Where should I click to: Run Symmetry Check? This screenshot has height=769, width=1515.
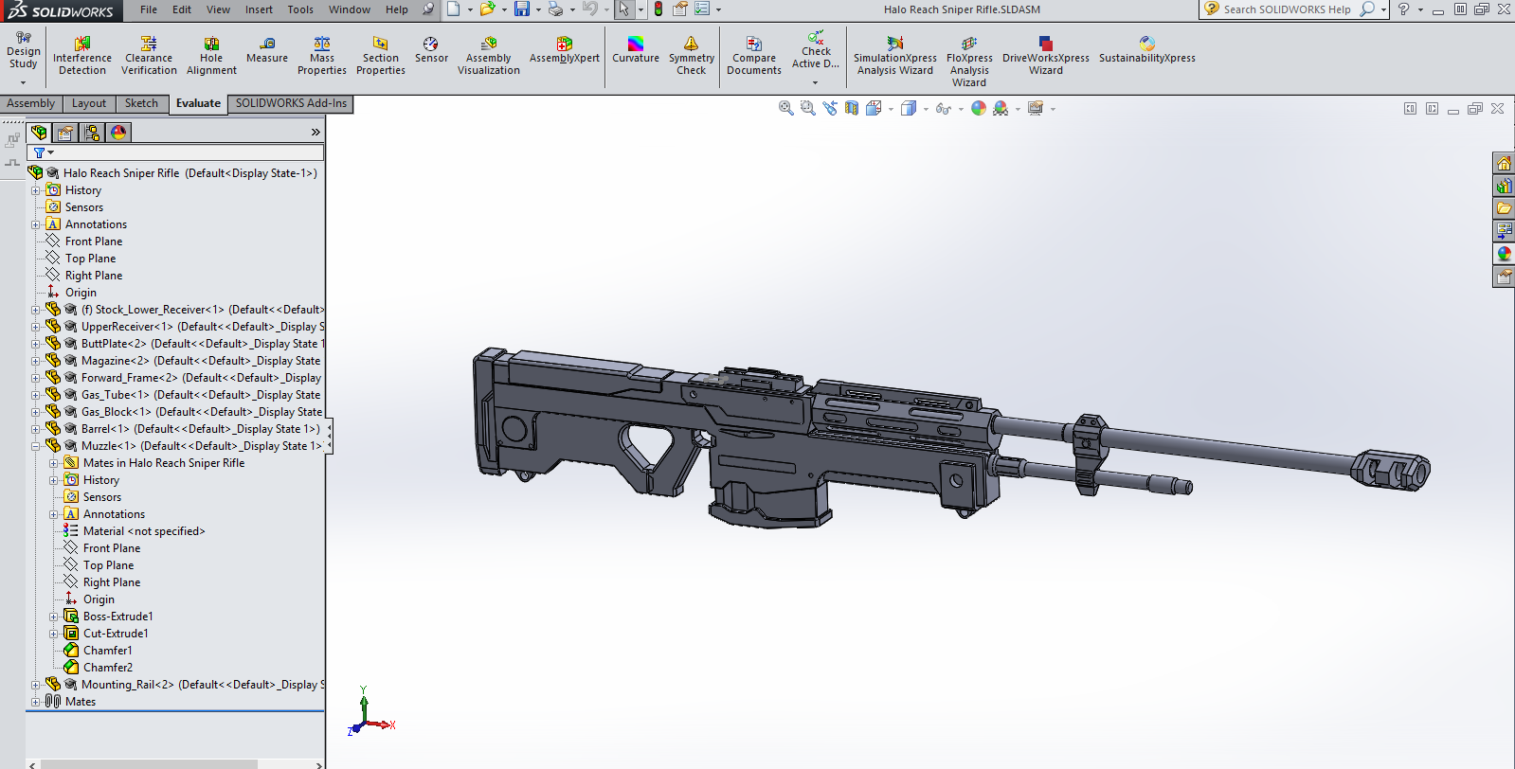692,56
